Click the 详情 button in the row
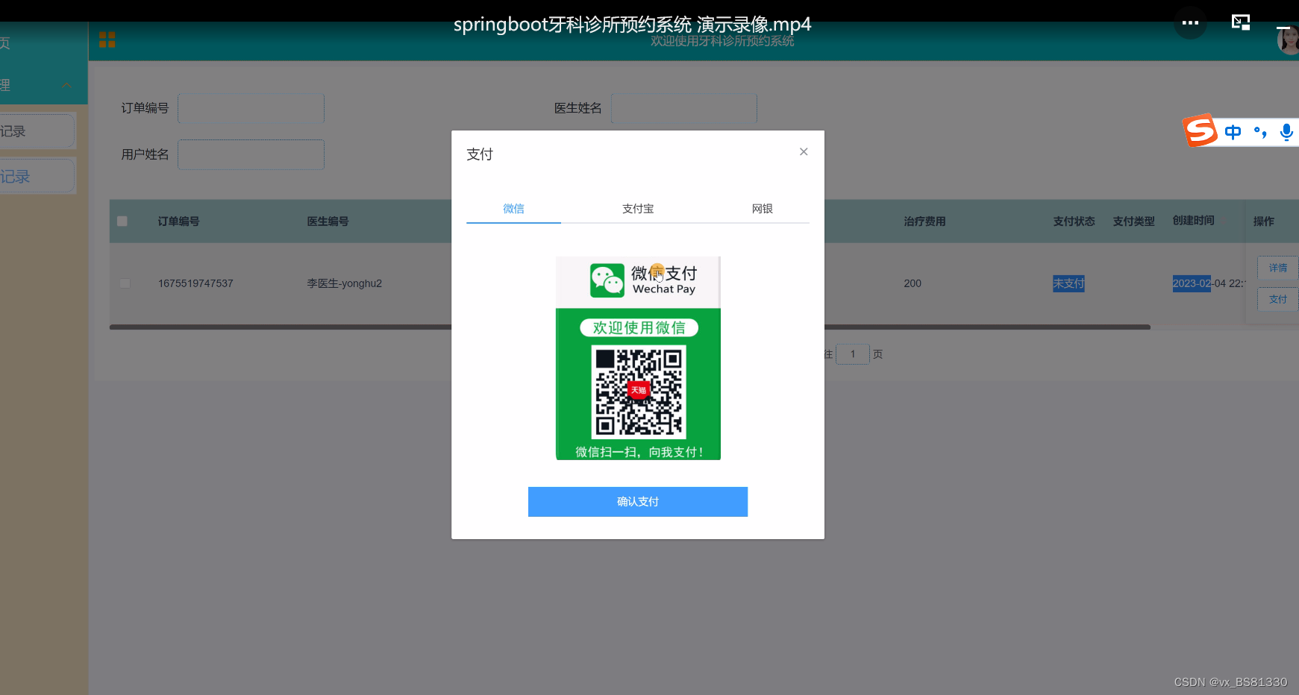The height and width of the screenshot is (695, 1299). coord(1278,268)
